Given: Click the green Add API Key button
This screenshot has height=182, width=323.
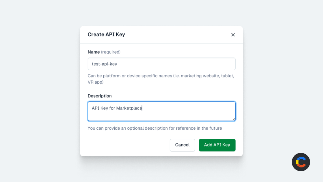Looking at the screenshot, I should click(217, 145).
